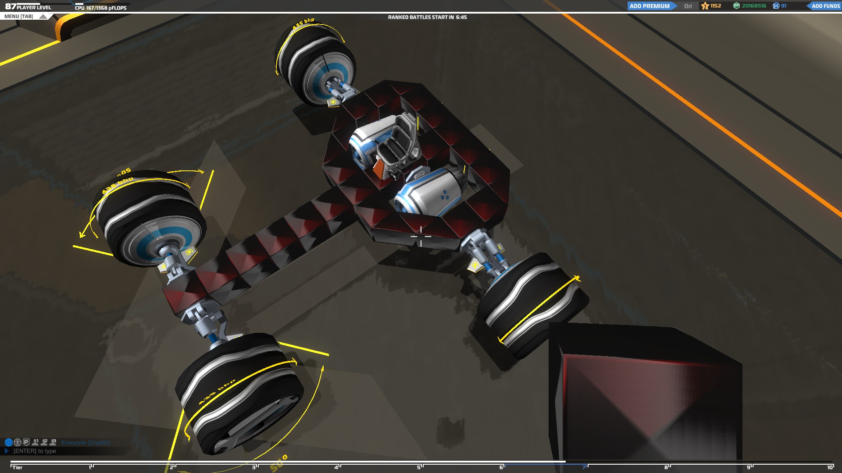Click the CPU pFLOPS usage indicator
The width and height of the screenshot is (842, 473).
(x=100, y=7)
